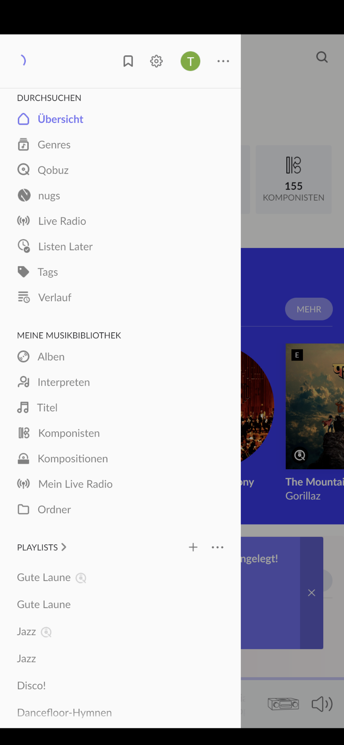Expand the PLAYLISTS section chevron

tap(64, 547)
